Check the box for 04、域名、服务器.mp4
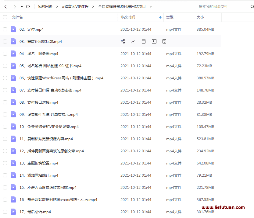The height and width of the screenshot is (218, 254). pos(5,54)
